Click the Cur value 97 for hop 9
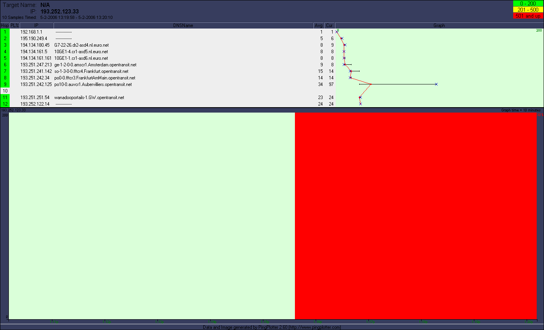The height and width of the screenshot is (330, 544). pos(331,84)
